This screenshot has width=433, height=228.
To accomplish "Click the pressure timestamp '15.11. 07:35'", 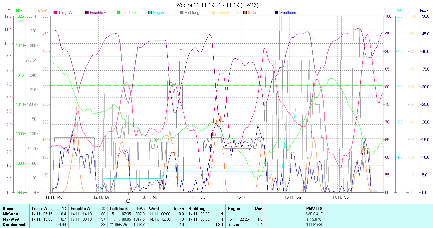I will point(120,214).
